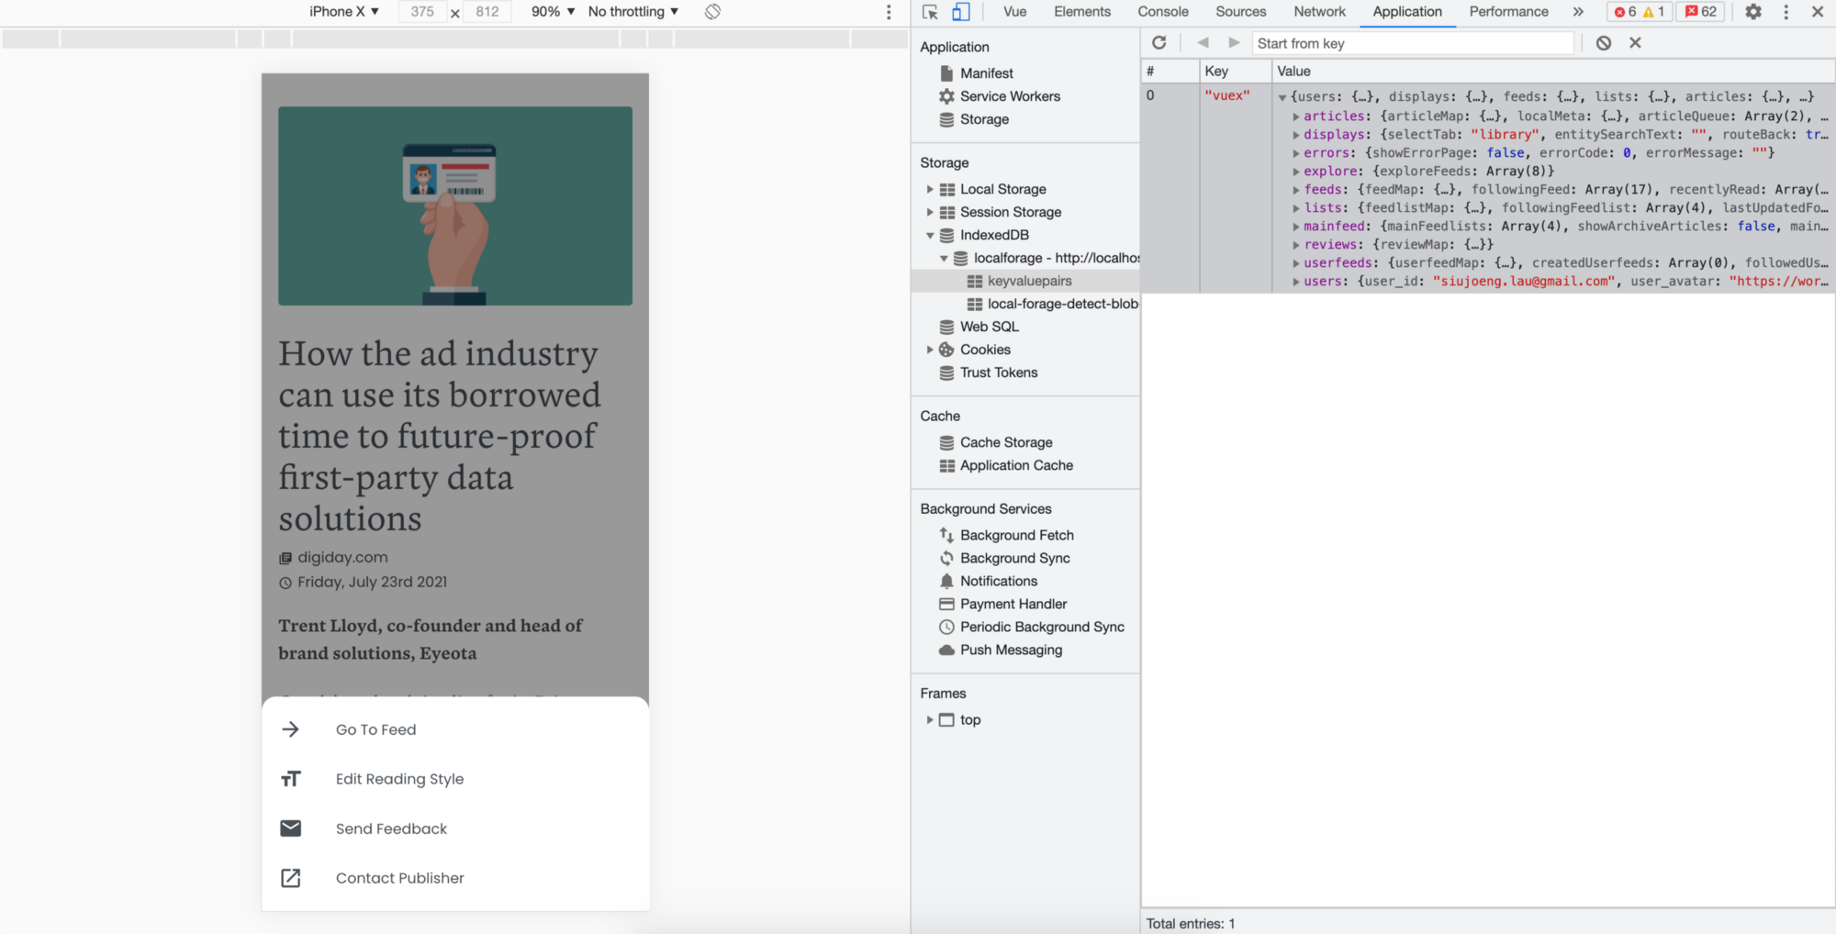The image size is (1836, 934).
Task: Click Contact Publisher menu option
Action: point(399,878)
